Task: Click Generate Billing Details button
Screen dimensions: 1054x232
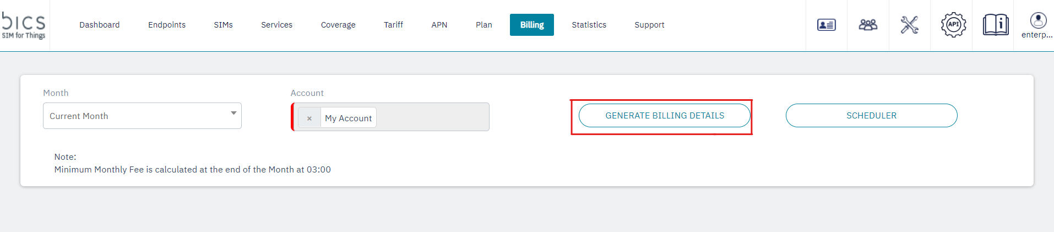Action: point(664,116)
